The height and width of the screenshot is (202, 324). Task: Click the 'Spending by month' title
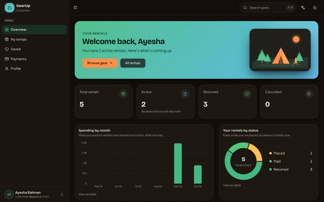[94, 130]
